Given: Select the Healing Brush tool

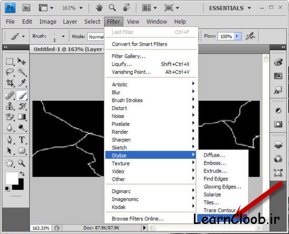Looking at the screenshot, I should [x=9, y=95].
